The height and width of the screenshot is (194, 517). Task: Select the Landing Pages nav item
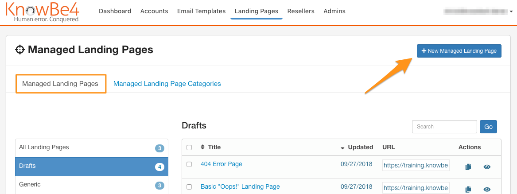point(257,11)
